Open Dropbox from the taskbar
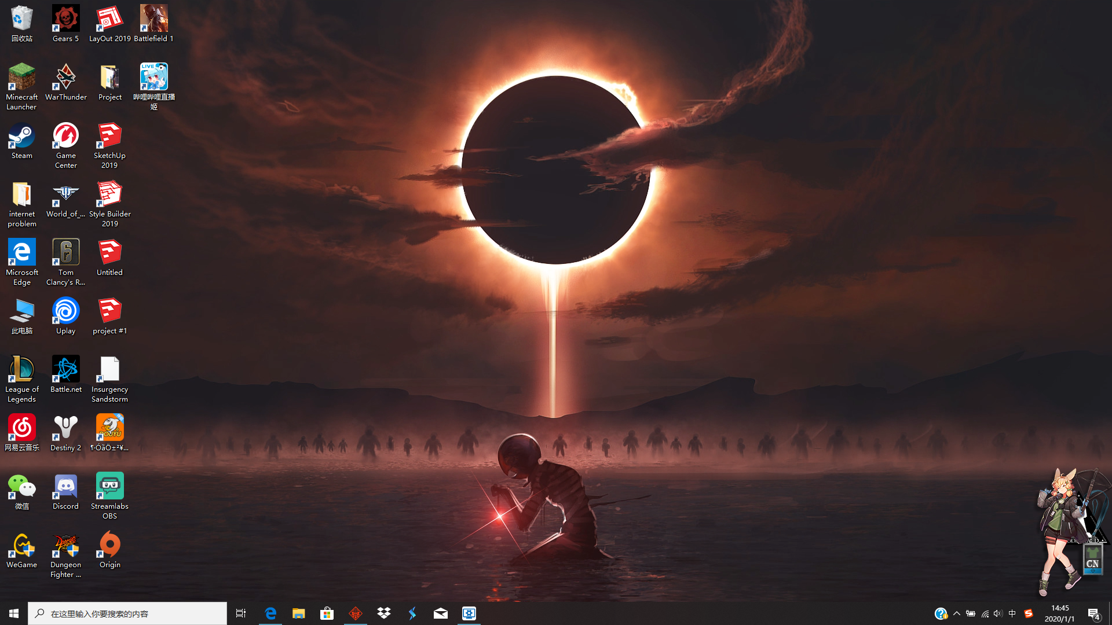The image size is (1112, 625). [x=384, y=613]
